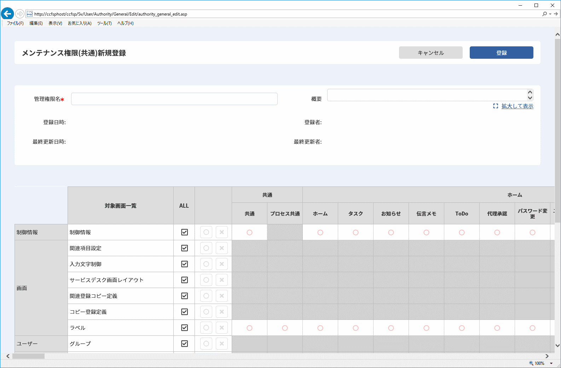Click the expand icon beside 拡大して表示
The width and height of the screenshot is (561, 368).
coord(496,106)
